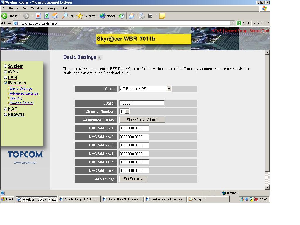This screenshot has width=300, height=225.
Task: Click the warning tray icon
Action: click(252, 199)
